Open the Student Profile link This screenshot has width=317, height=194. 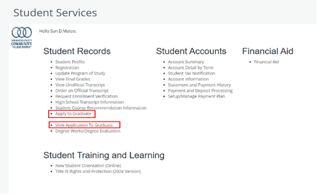pyautogui.click(x=70, y=62)
